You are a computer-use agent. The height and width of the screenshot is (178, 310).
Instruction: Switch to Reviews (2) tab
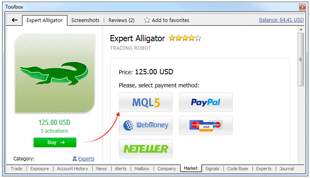point(121,20)
